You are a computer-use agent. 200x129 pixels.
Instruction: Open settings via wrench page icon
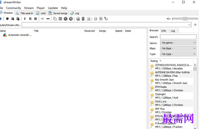coord(101,19)
